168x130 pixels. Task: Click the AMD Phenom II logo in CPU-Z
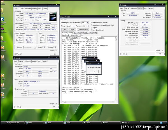click(x=53, y=16)
